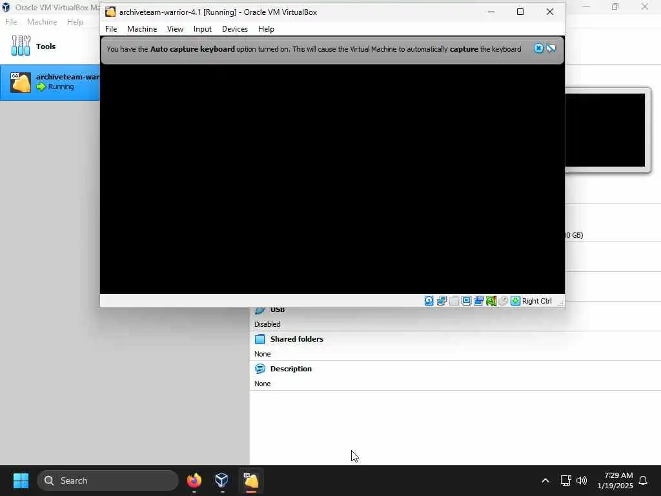Click 'None' under Description
661x496 pixels.
pyautogui.click(x=262, y=384)
